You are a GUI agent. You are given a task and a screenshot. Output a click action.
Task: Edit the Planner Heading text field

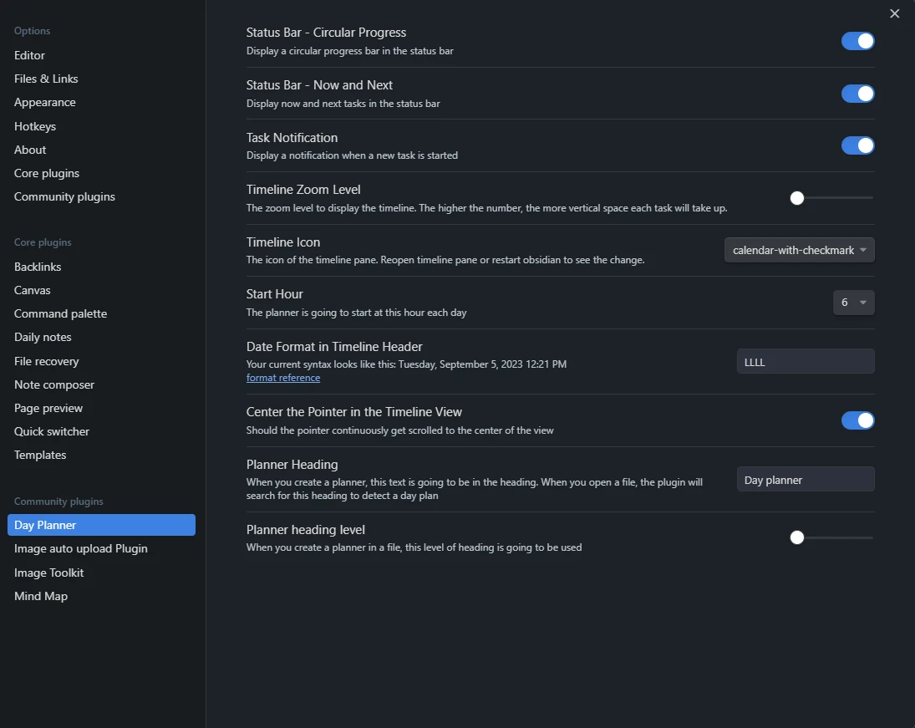pos(805,480)
